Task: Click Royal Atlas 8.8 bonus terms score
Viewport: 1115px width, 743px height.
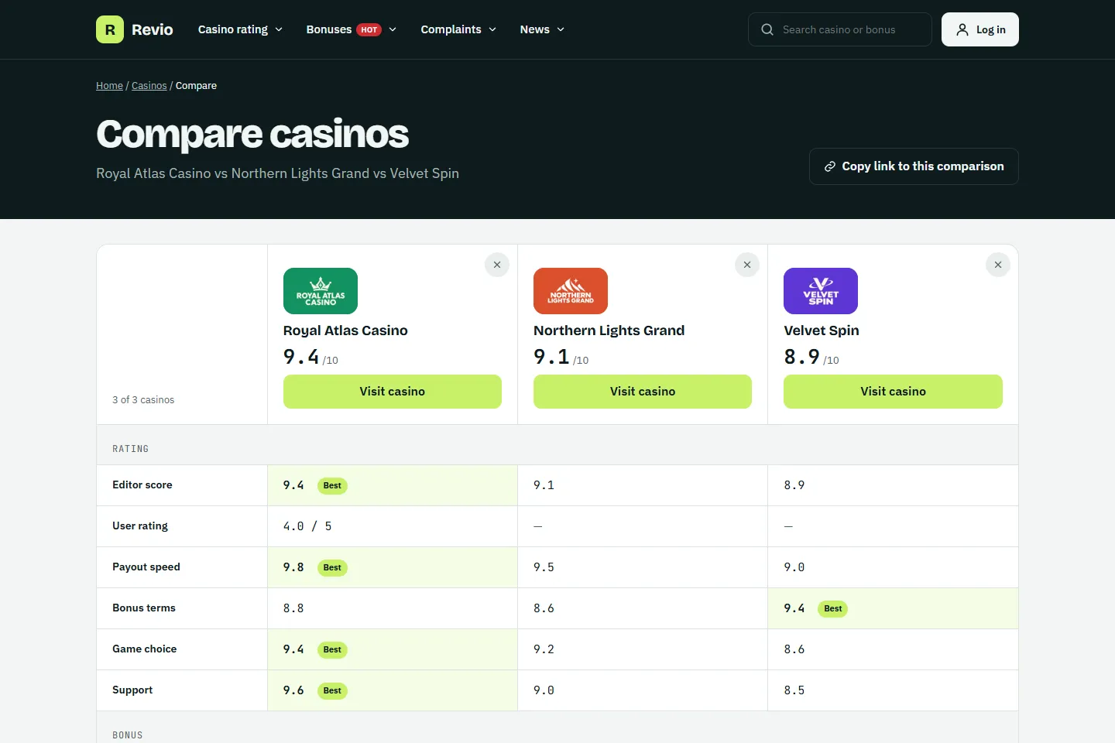Action: point(293,608)
